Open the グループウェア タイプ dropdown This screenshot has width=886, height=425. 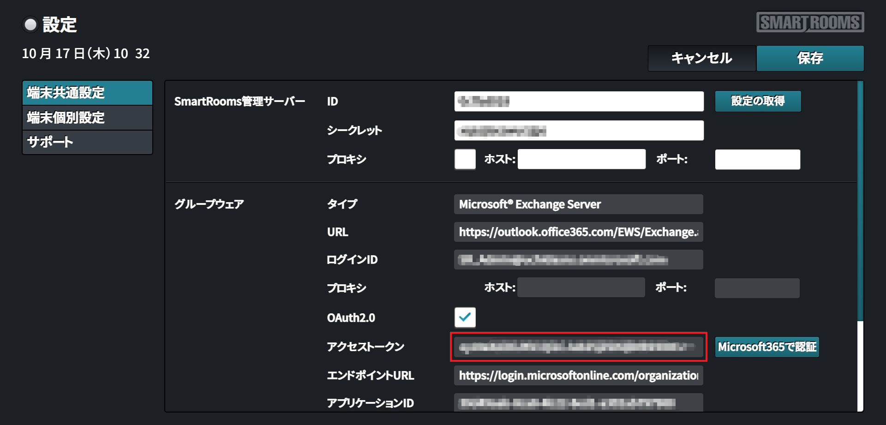(578, 204)
